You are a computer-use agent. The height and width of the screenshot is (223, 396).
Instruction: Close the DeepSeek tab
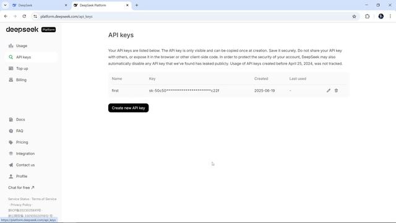[66, 6]
